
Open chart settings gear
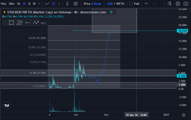point(178,4)
